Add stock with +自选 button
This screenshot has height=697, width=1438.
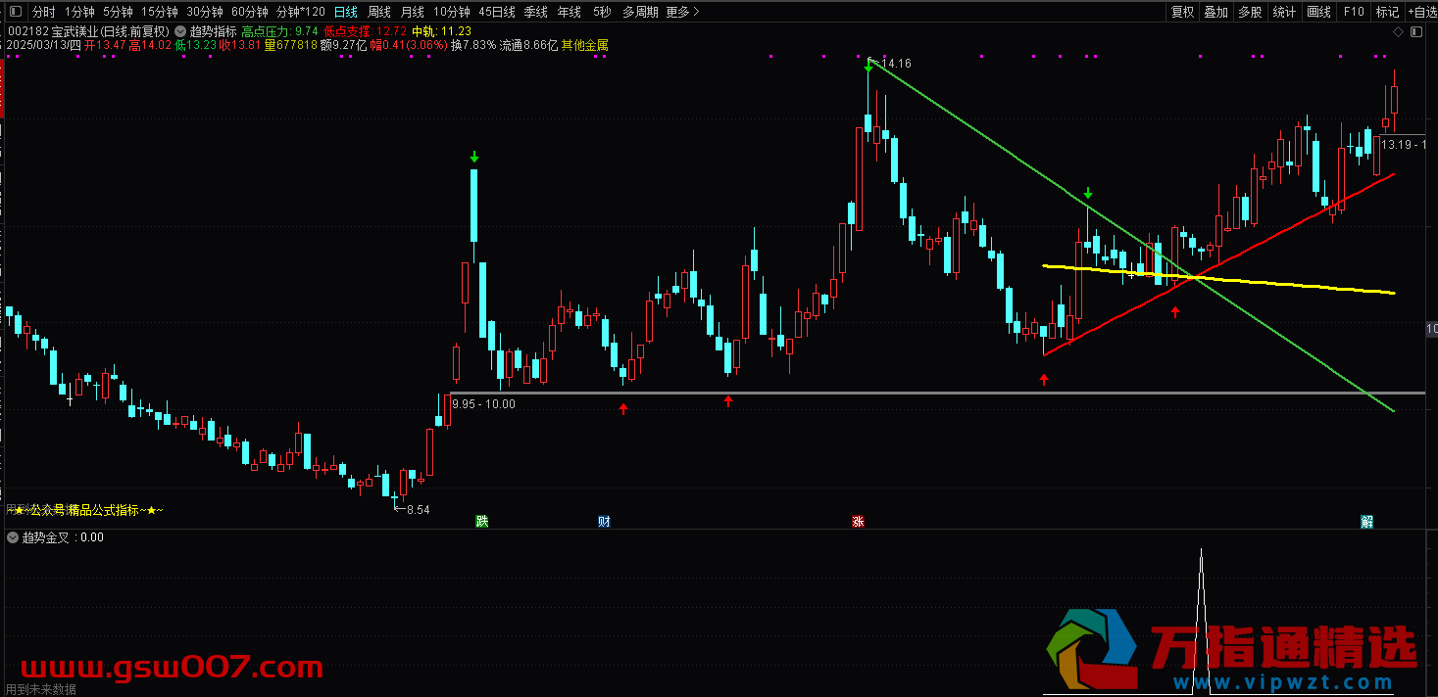point(1420,13)
